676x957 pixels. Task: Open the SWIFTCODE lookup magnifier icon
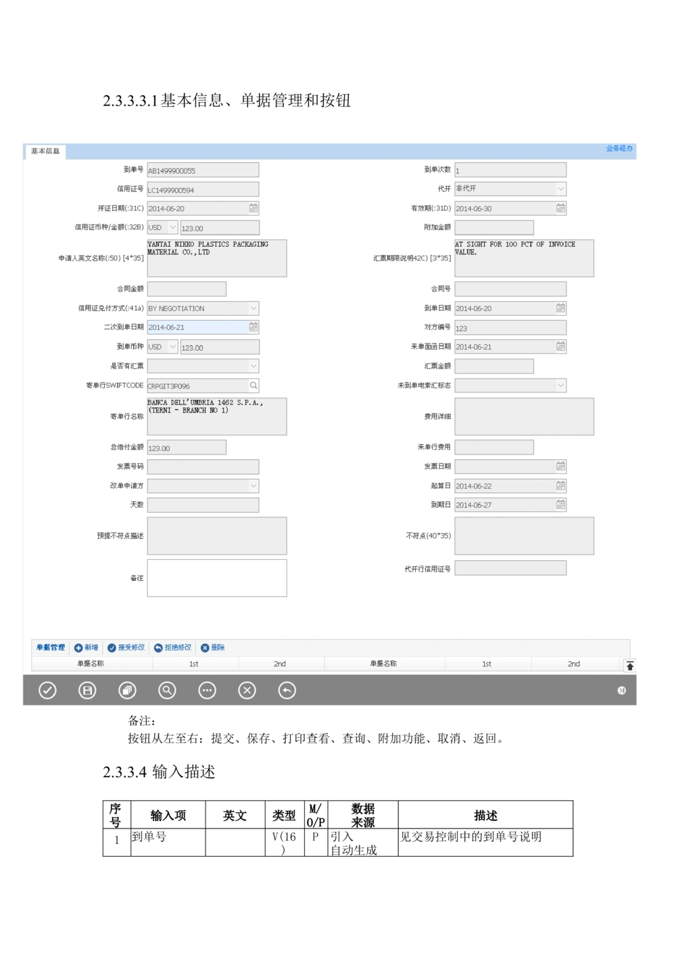[254, 386]
